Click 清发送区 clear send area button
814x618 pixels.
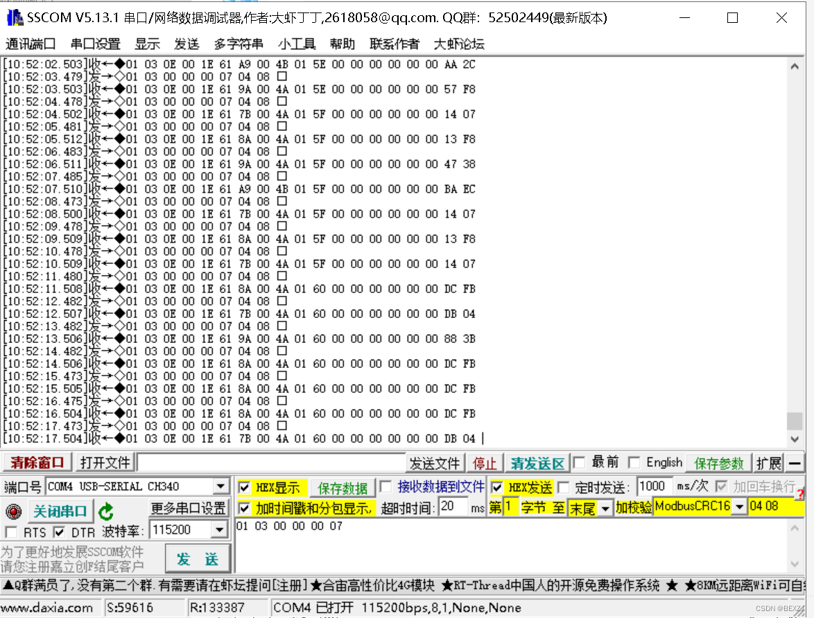537,463
